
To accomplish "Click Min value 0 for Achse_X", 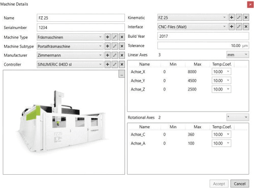I will (165, 72).
